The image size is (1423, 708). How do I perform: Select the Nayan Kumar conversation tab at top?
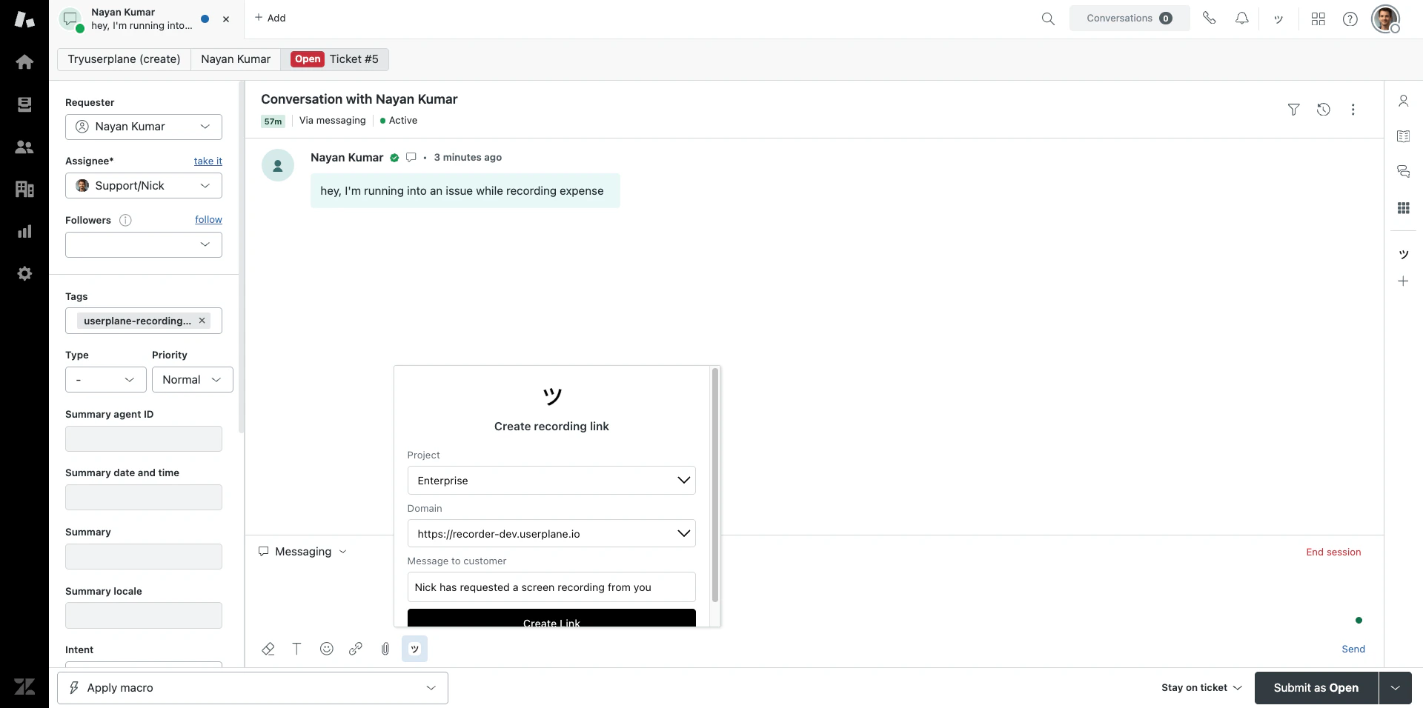[x=146, y=19]
